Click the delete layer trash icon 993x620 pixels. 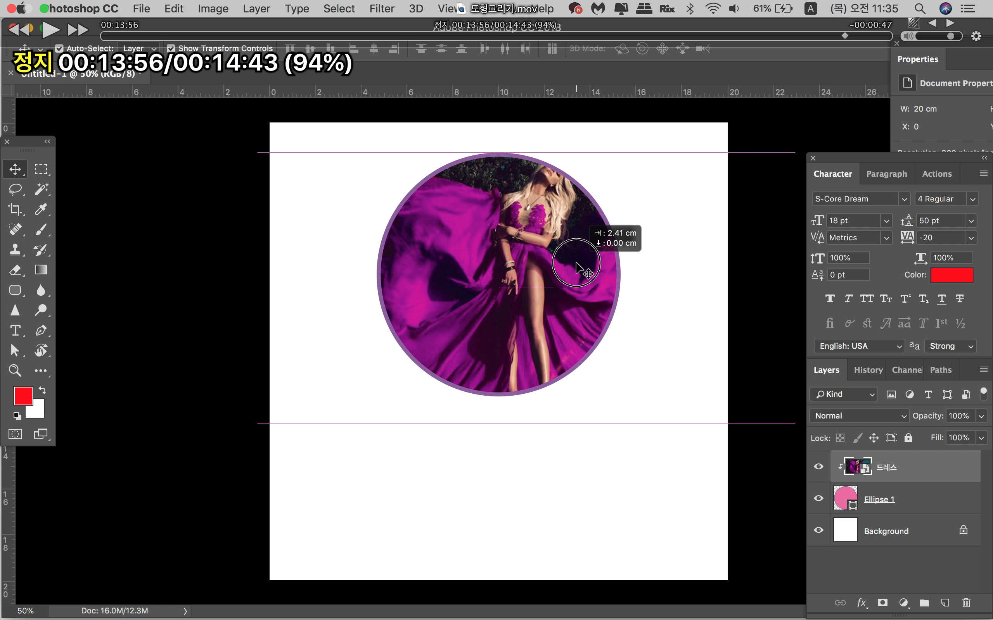click(966, 602)
